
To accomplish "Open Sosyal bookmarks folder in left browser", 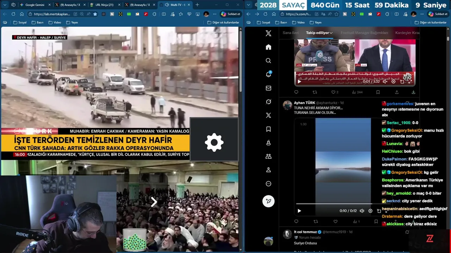I will coord(20,22).
